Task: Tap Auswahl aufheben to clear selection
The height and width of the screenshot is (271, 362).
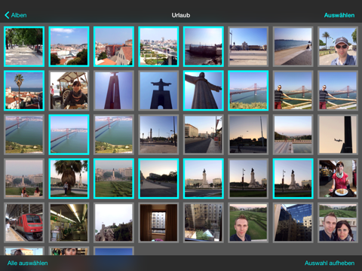Action: tap(330, 263)
